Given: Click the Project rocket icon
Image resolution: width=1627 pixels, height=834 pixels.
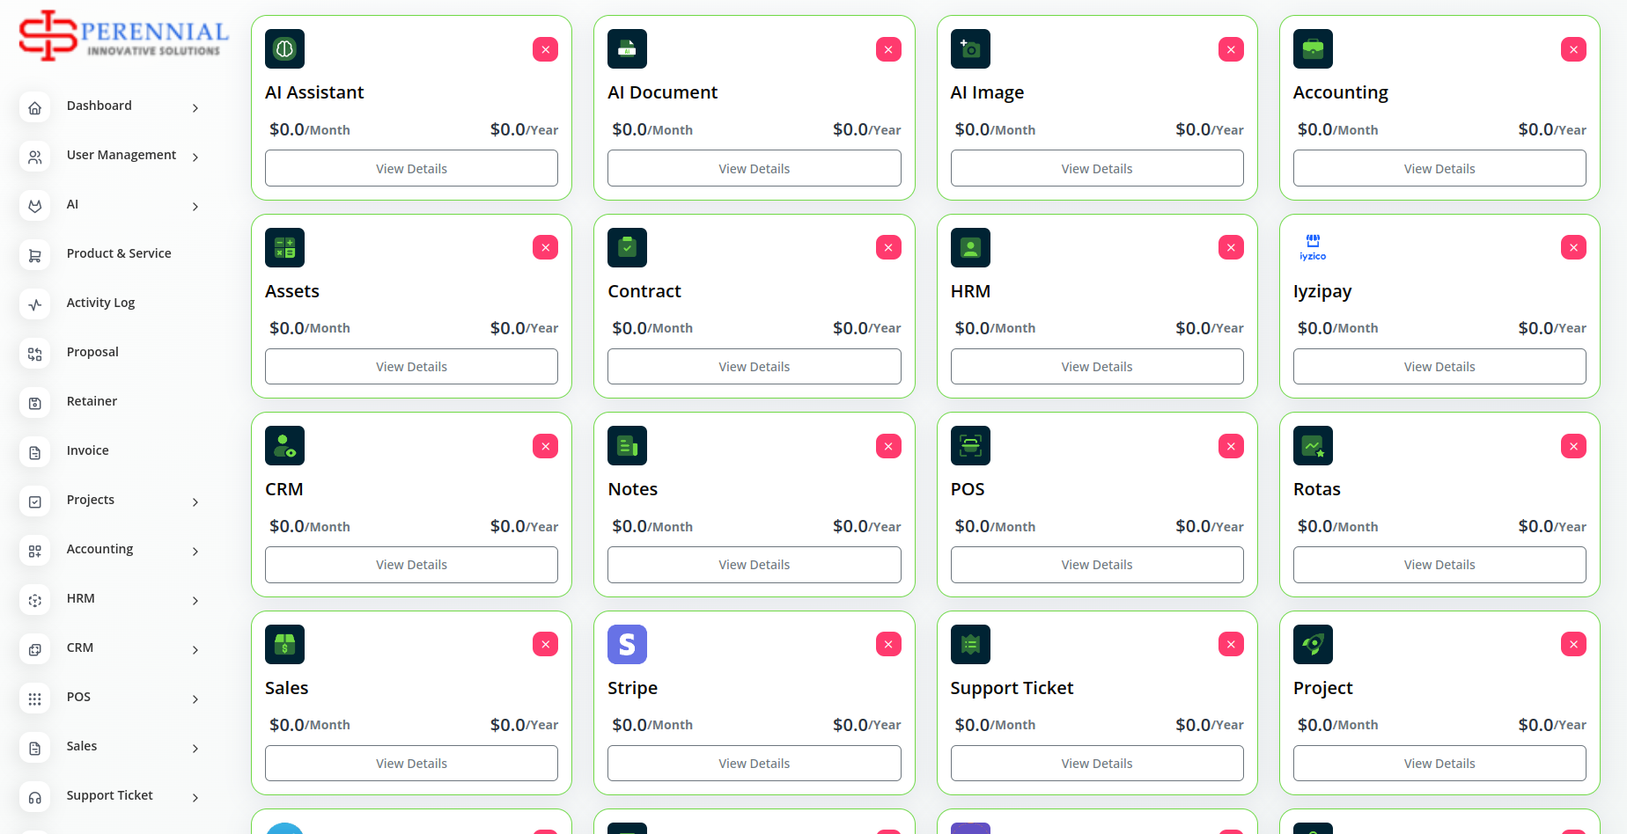Looking at the screenshot, I should coord(1313,645).
